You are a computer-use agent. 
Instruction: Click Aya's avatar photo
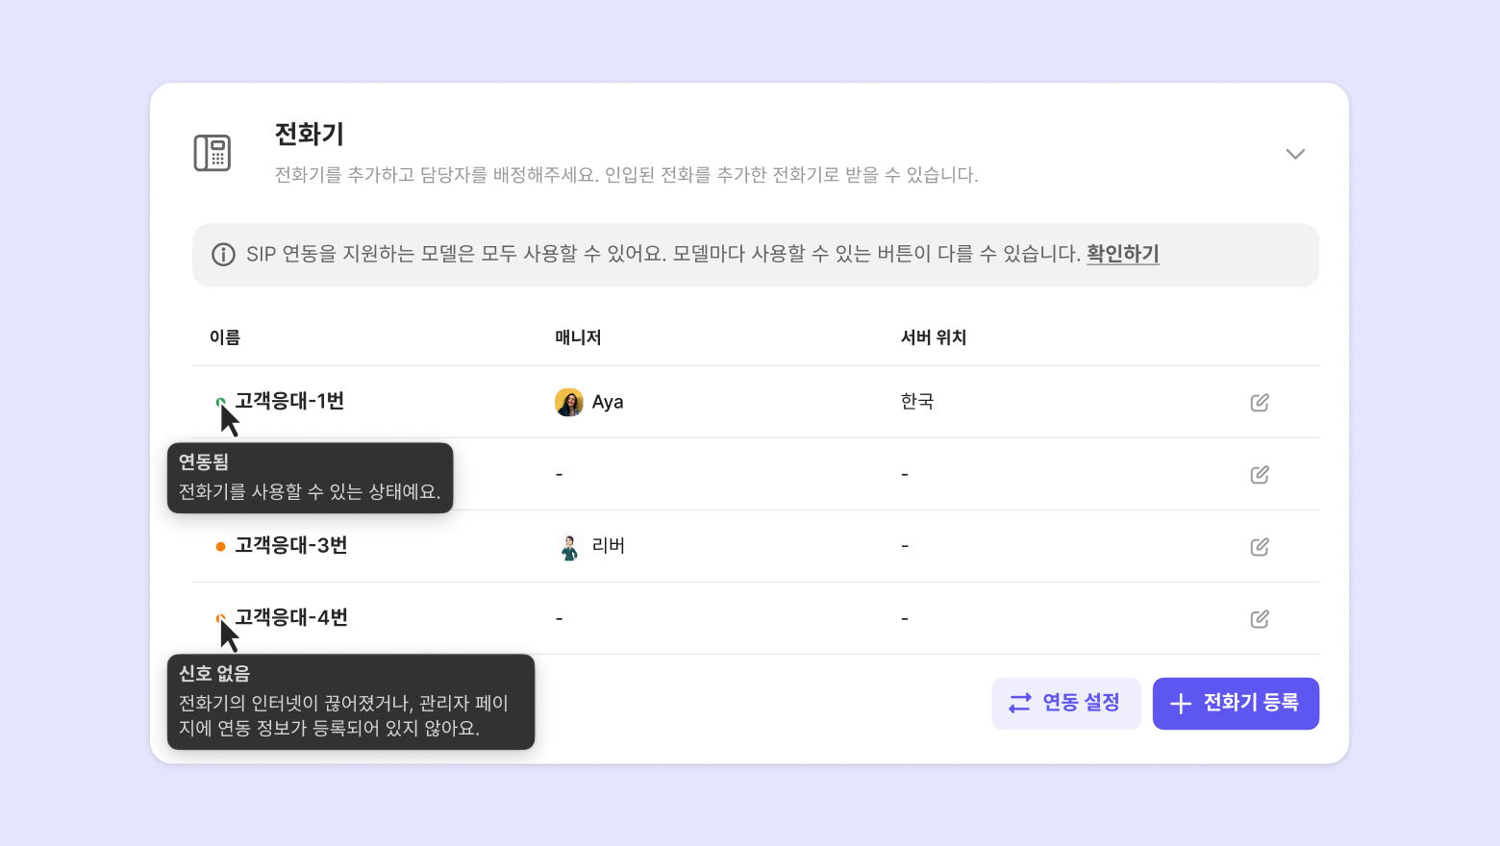point(569,402)
